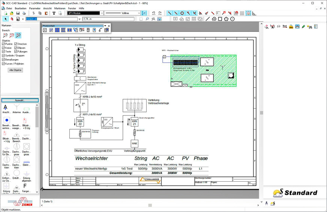327x212 pixels.
Task: Click the green pencil icon in right panel
Action: click(303, 27)
